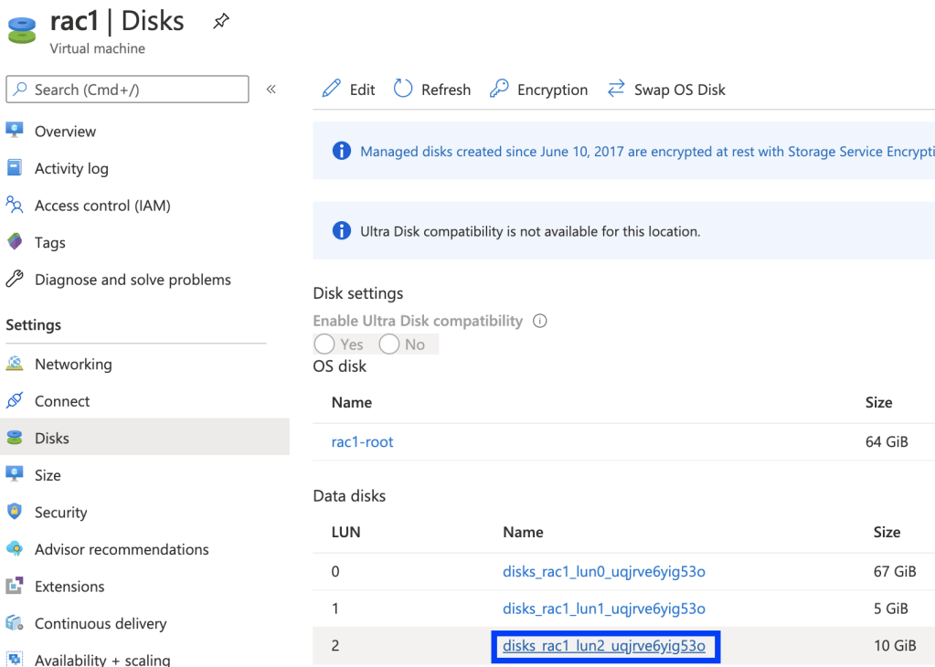Select the No radio button for Ultra Disk
This screenshot has width=935, height=667.
(389, 344)
